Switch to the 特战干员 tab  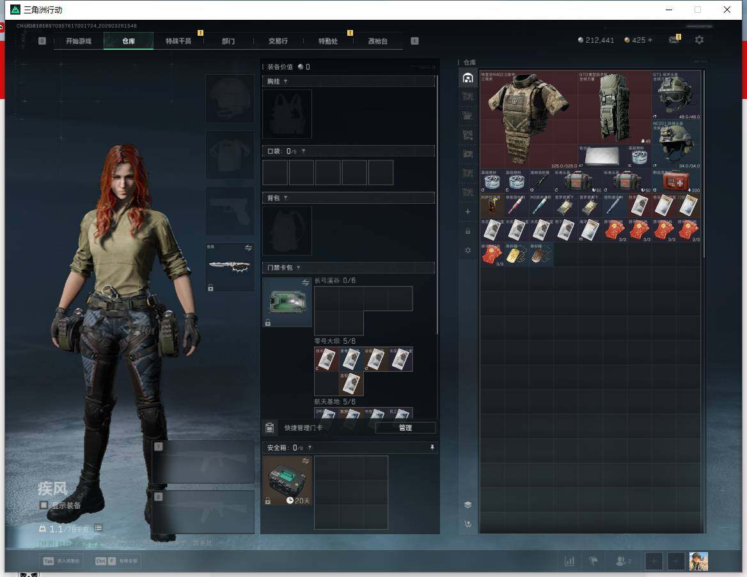178,41
